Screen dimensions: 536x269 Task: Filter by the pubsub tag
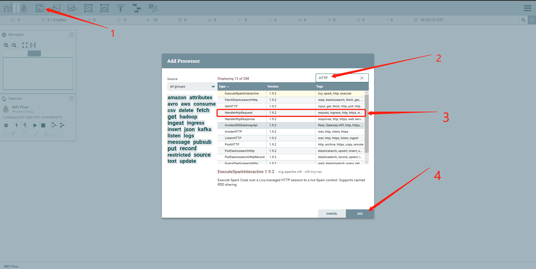pyautogui.click(x=202, y=142)
